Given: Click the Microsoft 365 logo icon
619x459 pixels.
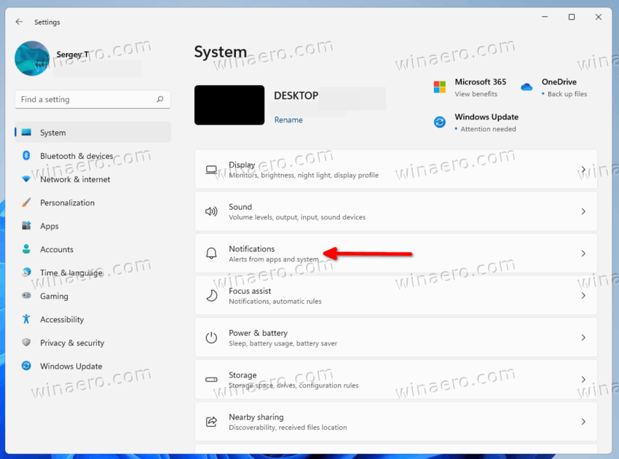Looking at the screenshot, I should (439, 87).
